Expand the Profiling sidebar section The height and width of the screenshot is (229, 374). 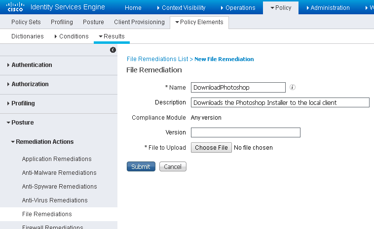(x=23, y=103)
